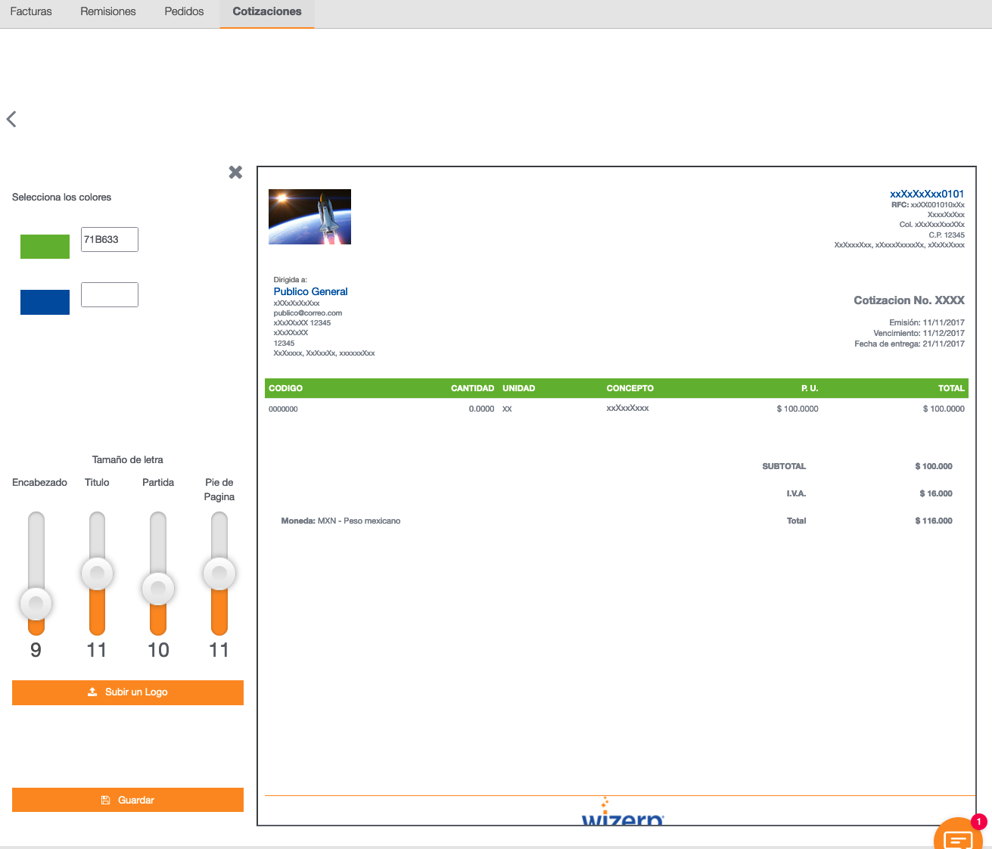Image resolution: width=992 pixels, height=849 pixels.
Task: Click the CANTIDAD column header
Action: 473,388
